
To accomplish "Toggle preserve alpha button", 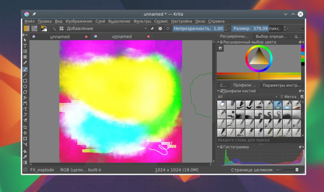I will point(160,28).
